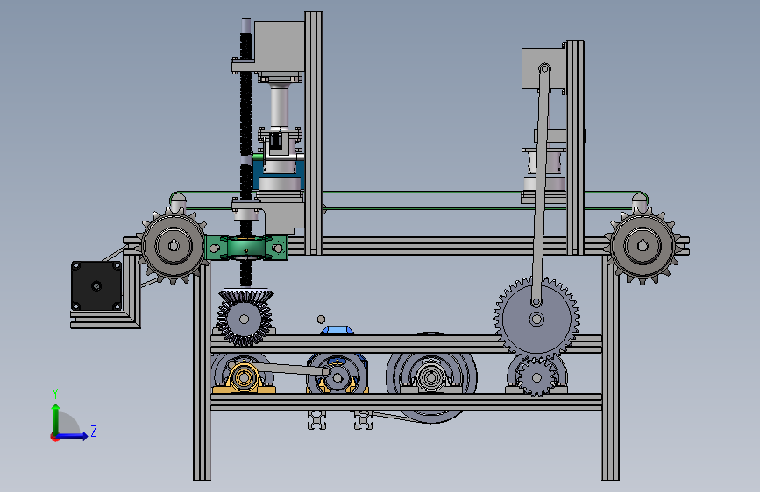Pick the blue hexagonal part on the middle beam

337,330
